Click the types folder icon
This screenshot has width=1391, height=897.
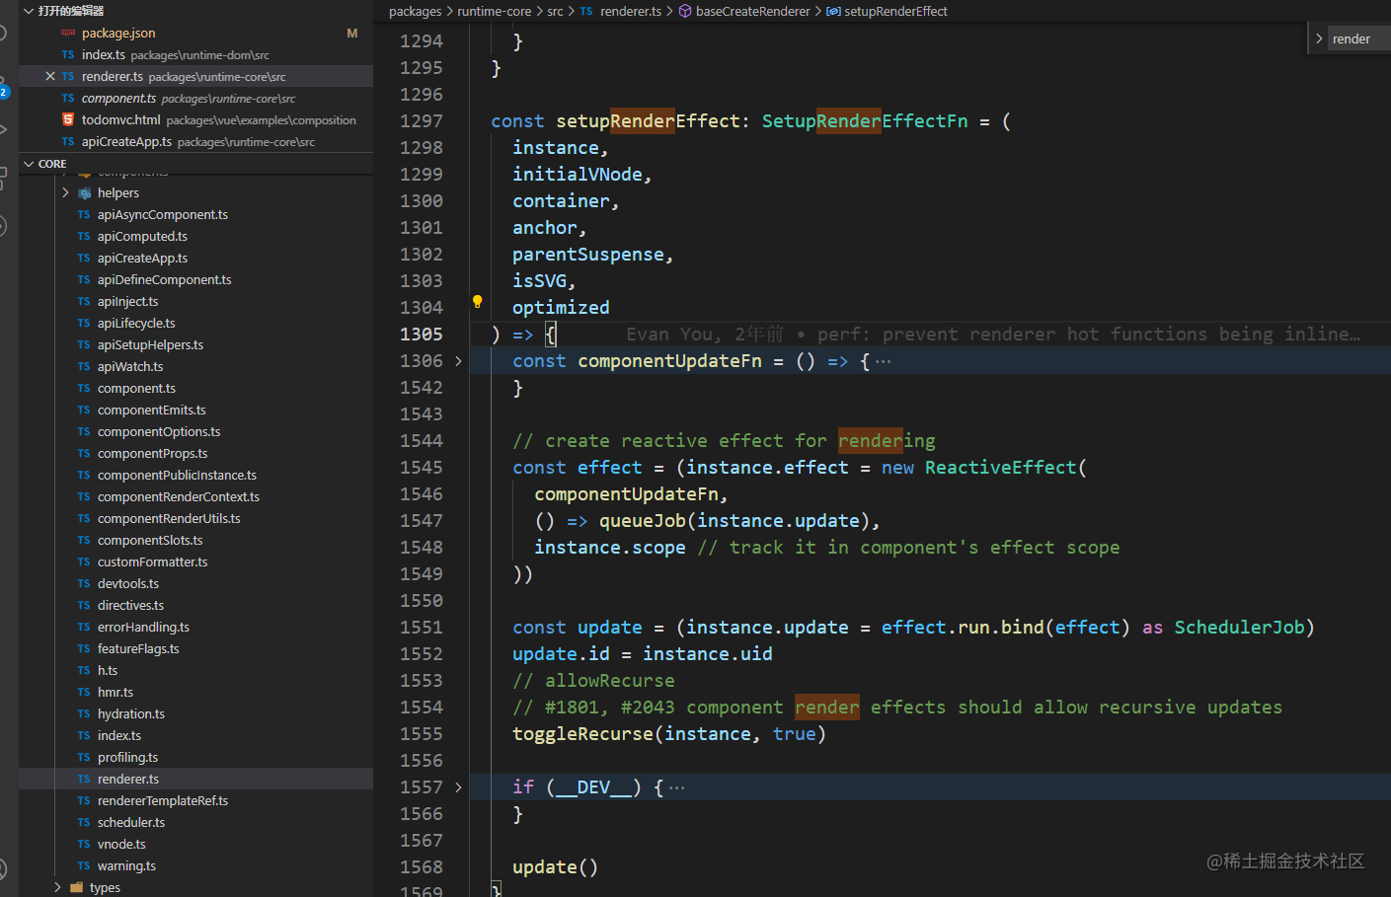(x=77, y=888)
